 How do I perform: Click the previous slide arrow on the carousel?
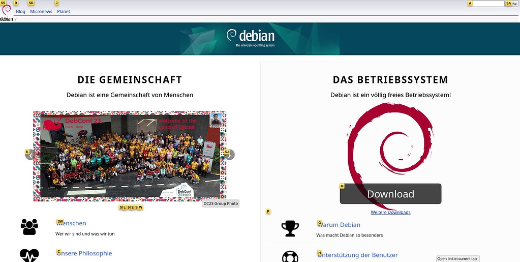point(30,155)
